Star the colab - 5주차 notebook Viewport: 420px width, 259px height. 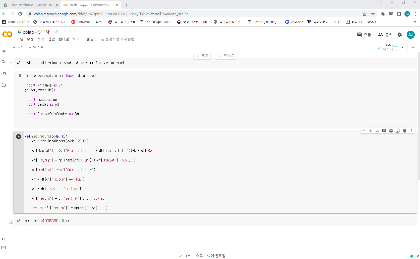click(56, 32)
